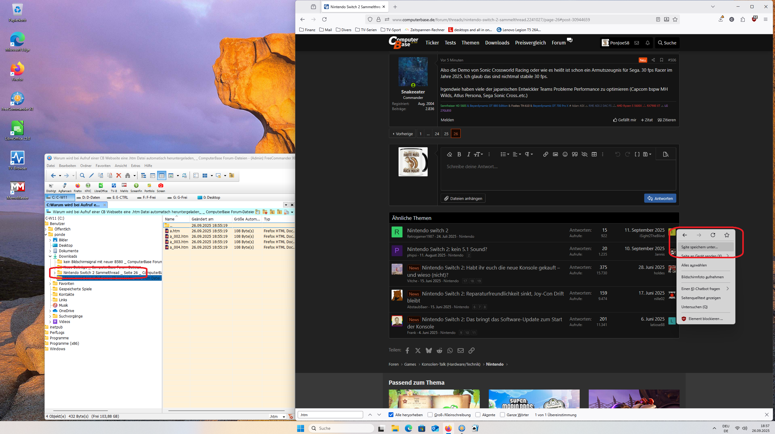Select Seite speichern unter in context menu
The image size is (775, 434).
click(x=699, y=247)
